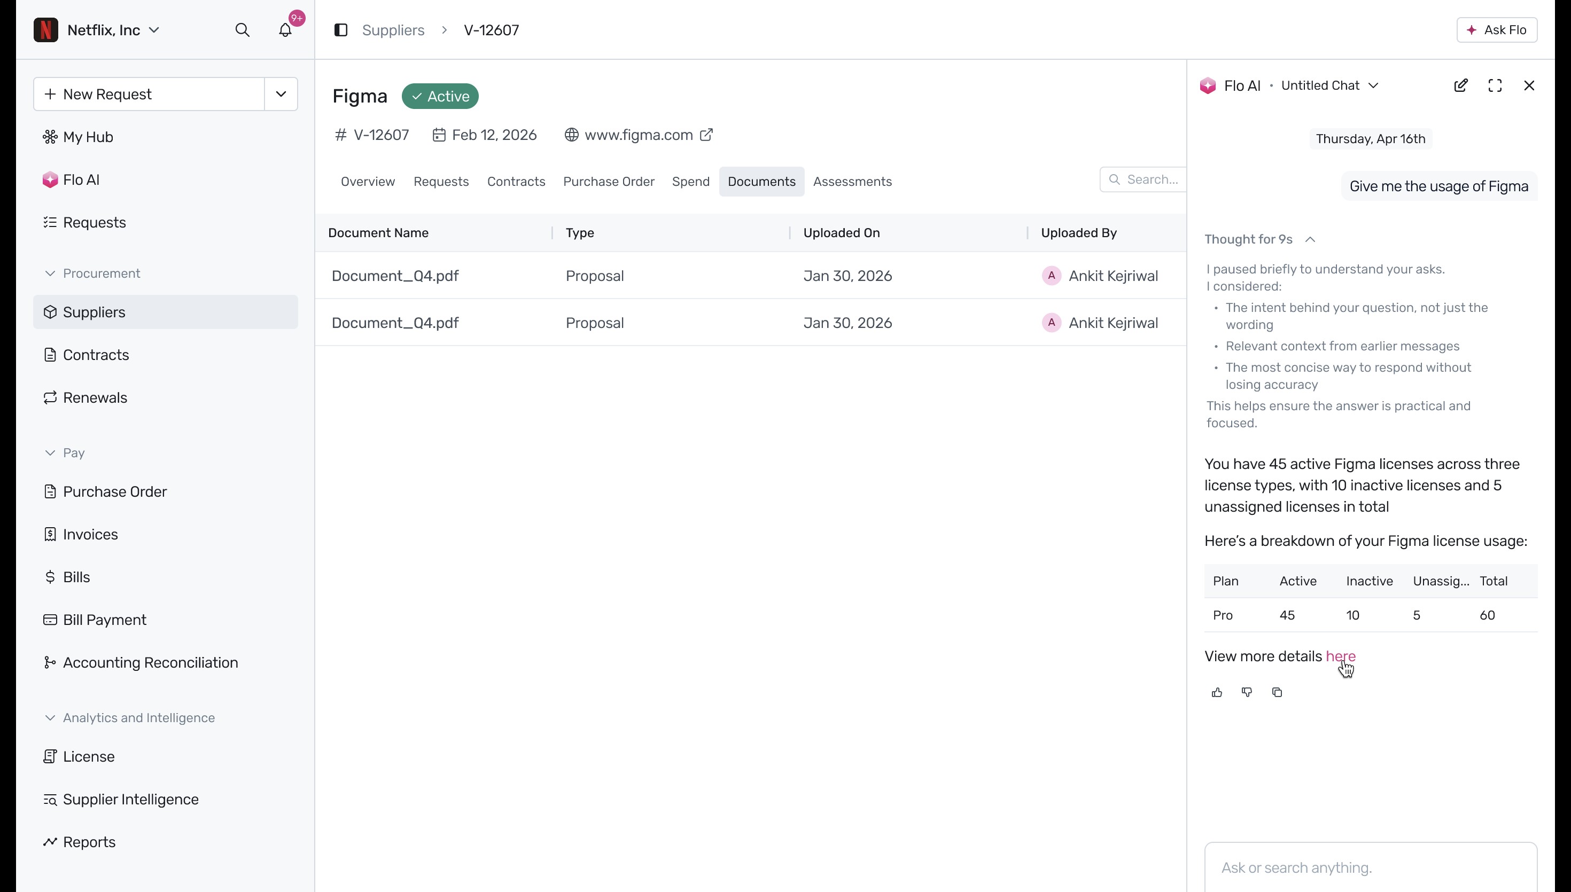
Task: Switch to the Assessments tab
Action: coord(852,182)
